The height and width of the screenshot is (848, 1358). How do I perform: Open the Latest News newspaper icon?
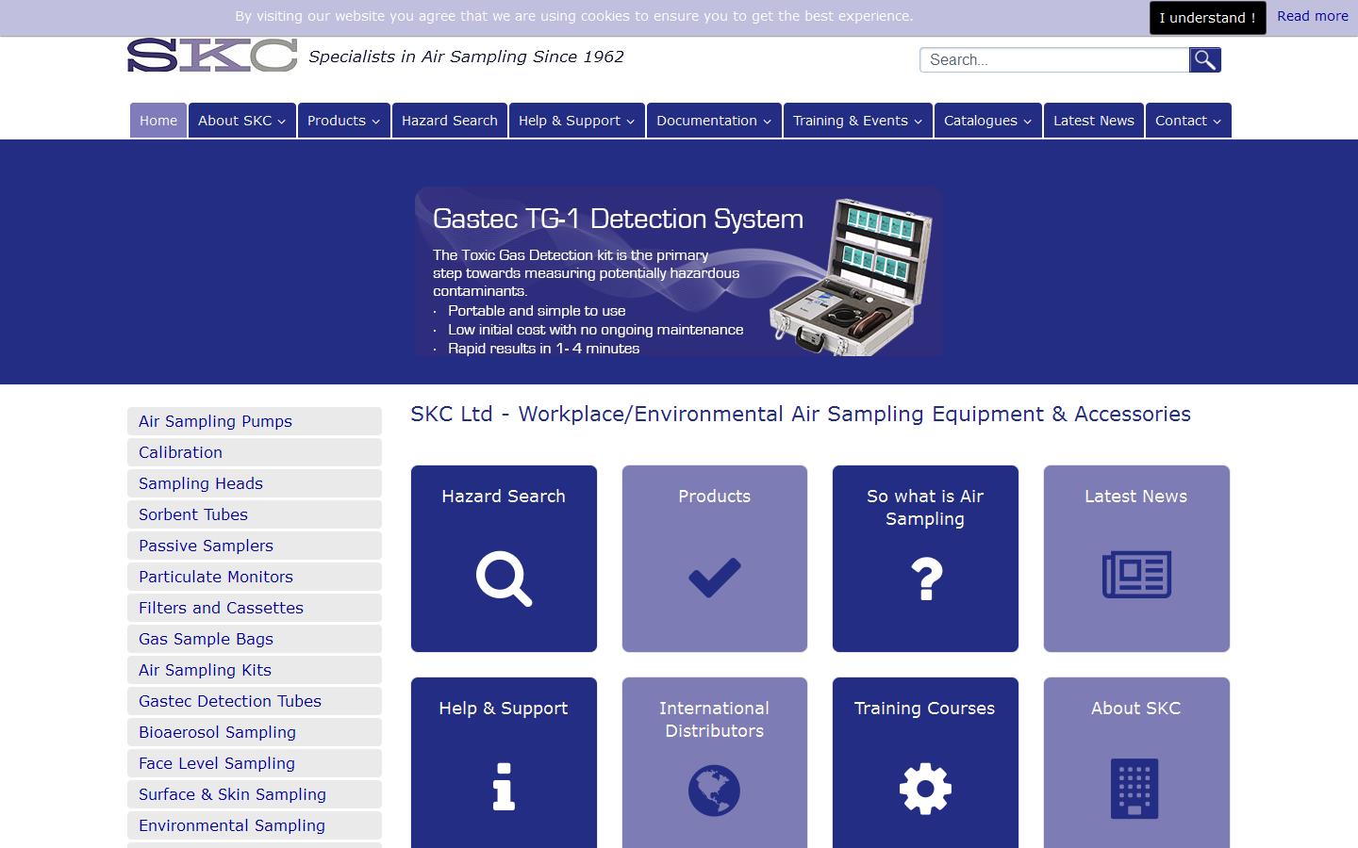point(1136,575)
